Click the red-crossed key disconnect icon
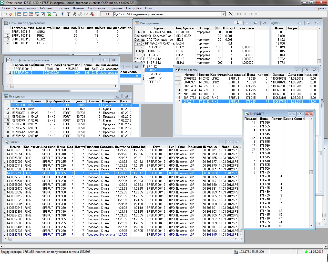Viewport: 328px width, 262px height. coord(11,14)
